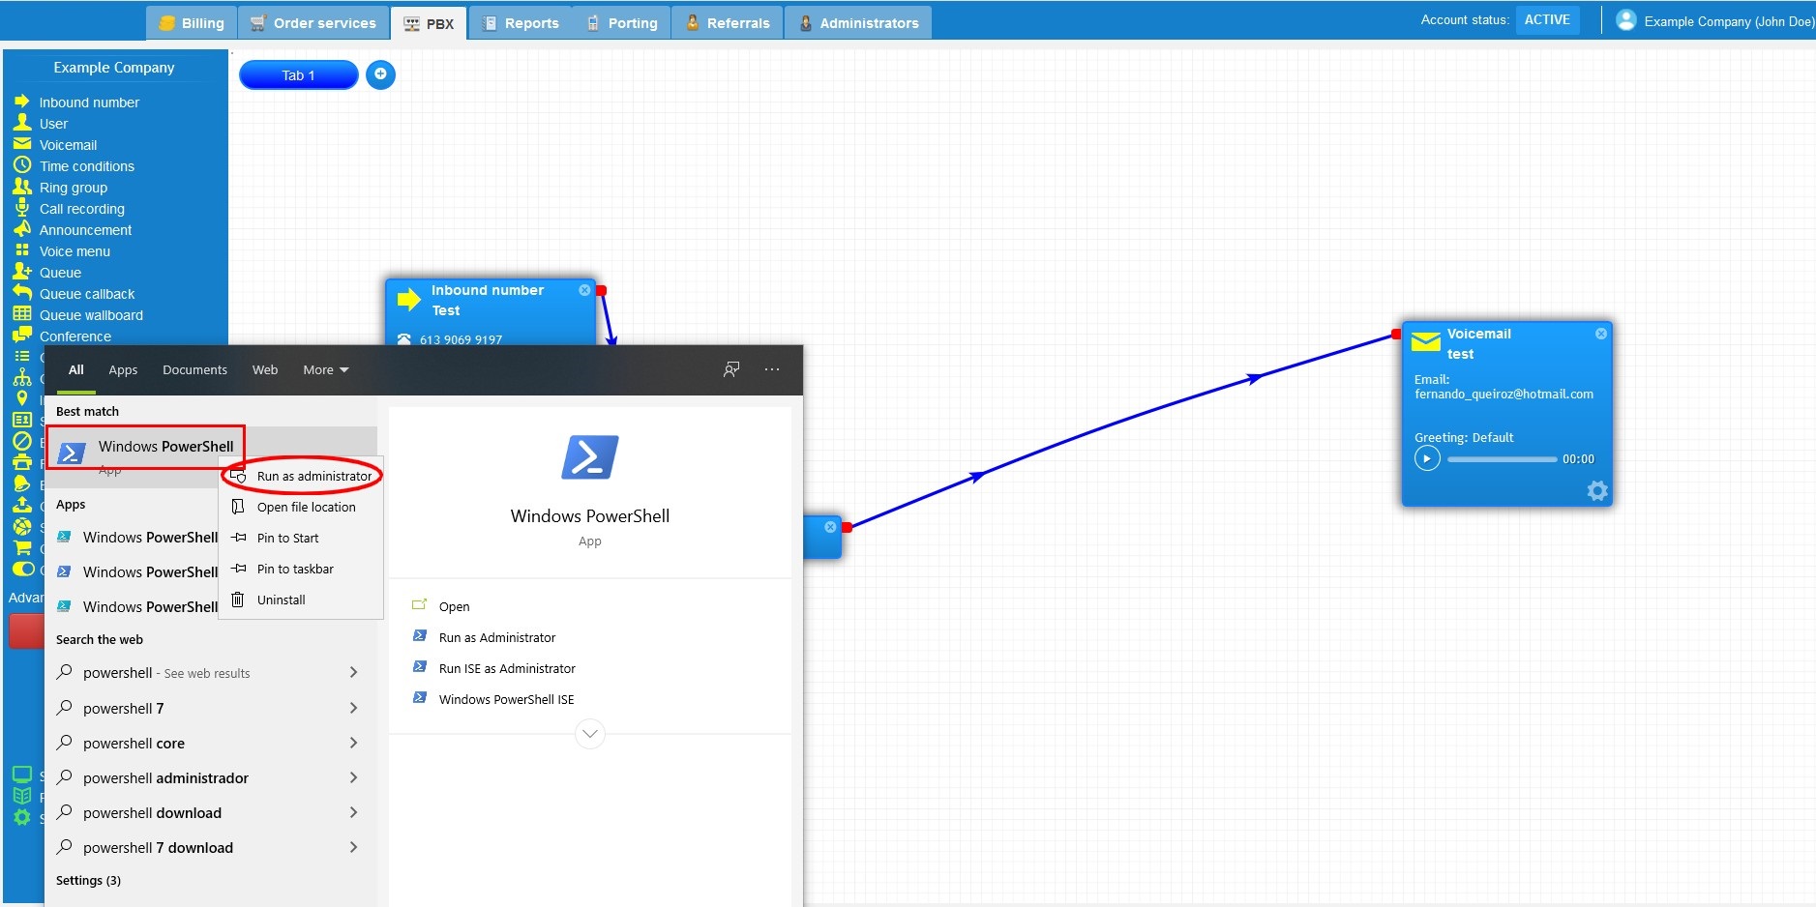Open the Voicemail tool from sidebar

click(68, 144)
